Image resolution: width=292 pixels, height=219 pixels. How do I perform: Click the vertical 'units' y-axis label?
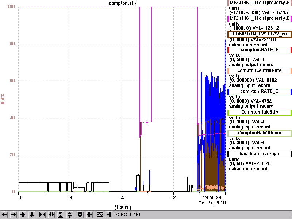click(x=3, y=99)
